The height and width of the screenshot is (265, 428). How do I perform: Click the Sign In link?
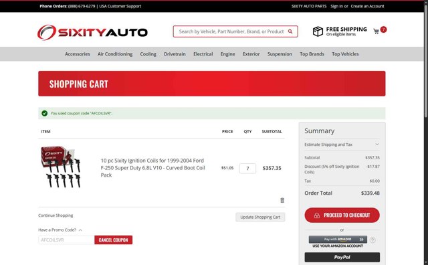click(x=336, y=6)
